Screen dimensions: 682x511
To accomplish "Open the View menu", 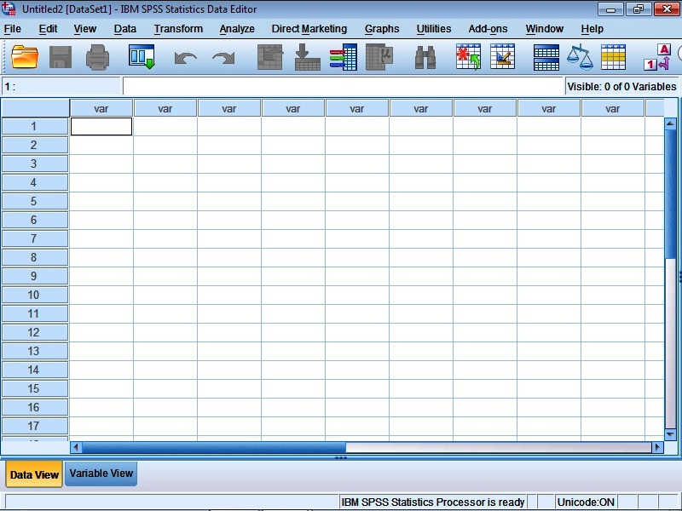I will (x=84, y=29).
